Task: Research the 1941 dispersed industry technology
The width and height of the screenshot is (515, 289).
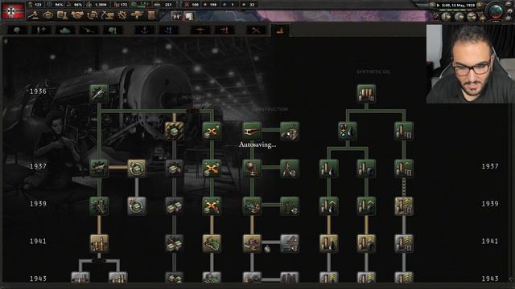Action: pos(212,243)
